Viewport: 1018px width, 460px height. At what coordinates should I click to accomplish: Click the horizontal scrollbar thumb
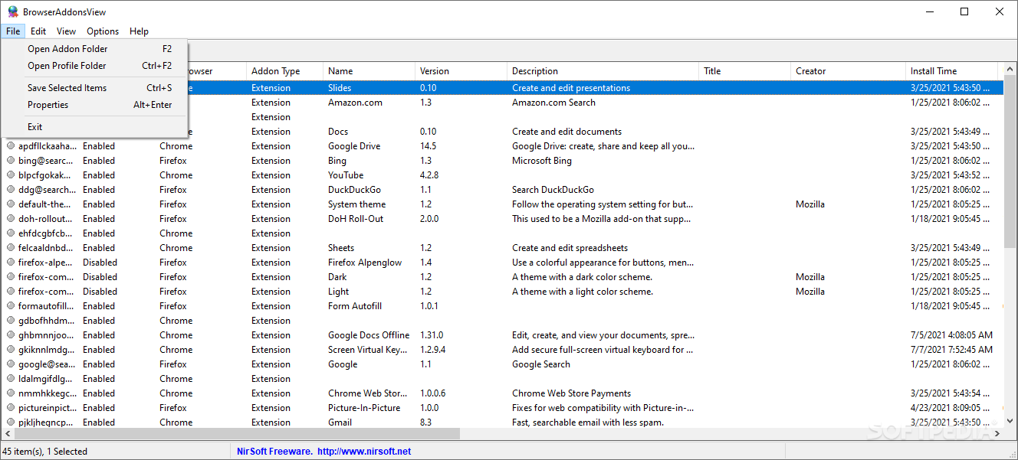coord(238,434)
